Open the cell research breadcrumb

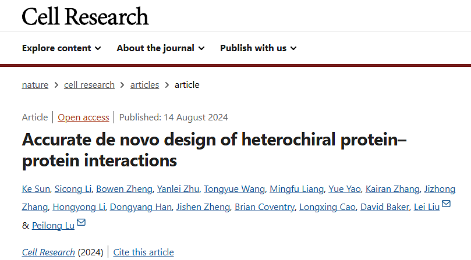tap(89, 85)
